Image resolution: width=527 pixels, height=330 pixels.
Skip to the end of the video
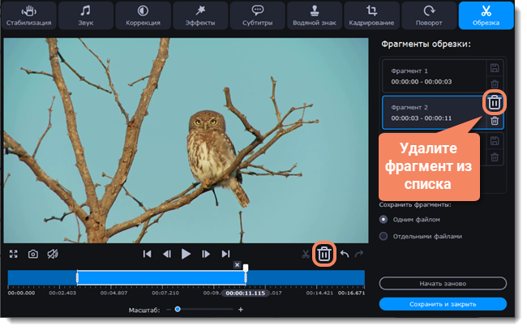point(226,254)
